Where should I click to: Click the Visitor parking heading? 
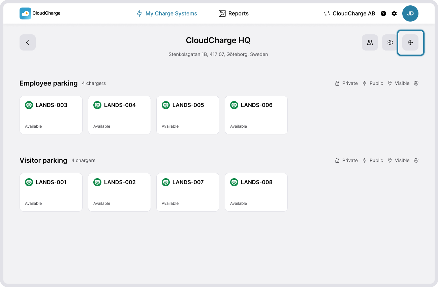tap(43, 160)
